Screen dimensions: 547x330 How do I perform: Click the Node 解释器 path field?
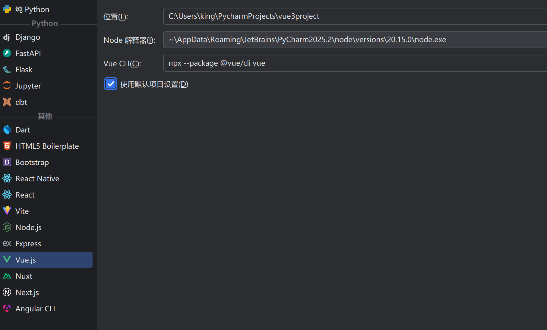pos(355,40)
